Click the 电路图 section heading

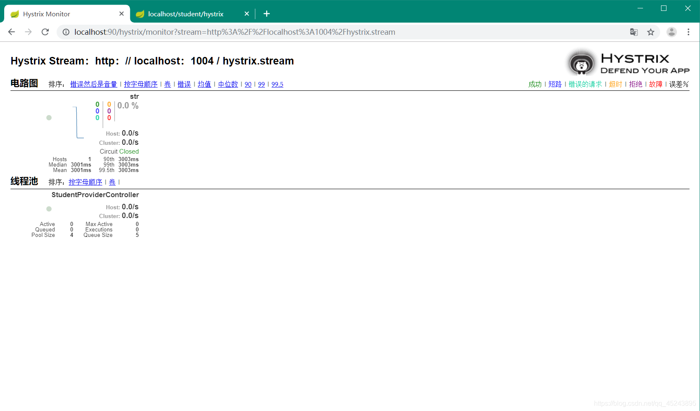coord(24,83)
